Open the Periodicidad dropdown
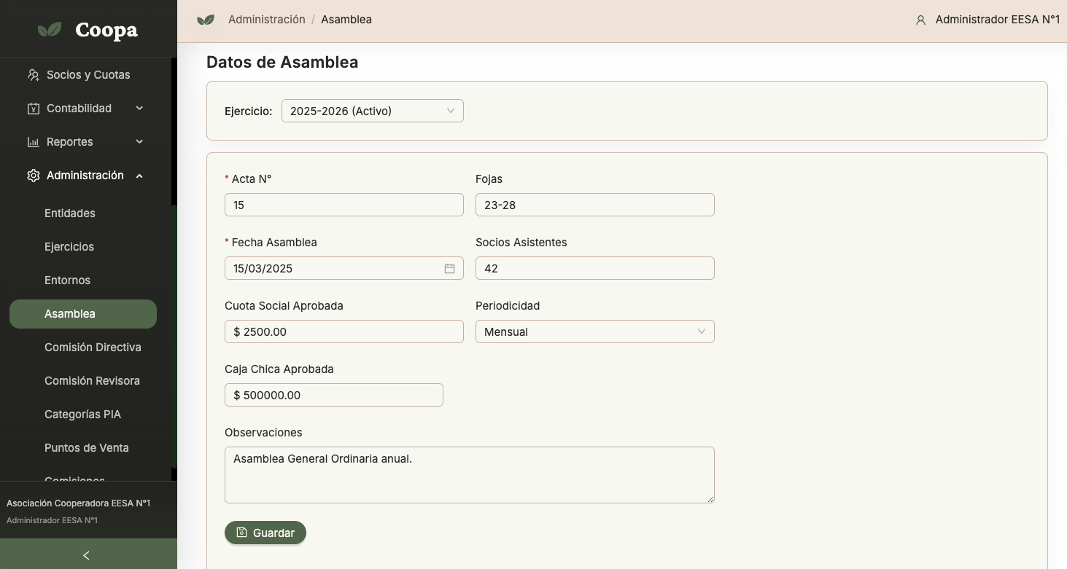 coord(595,331)
